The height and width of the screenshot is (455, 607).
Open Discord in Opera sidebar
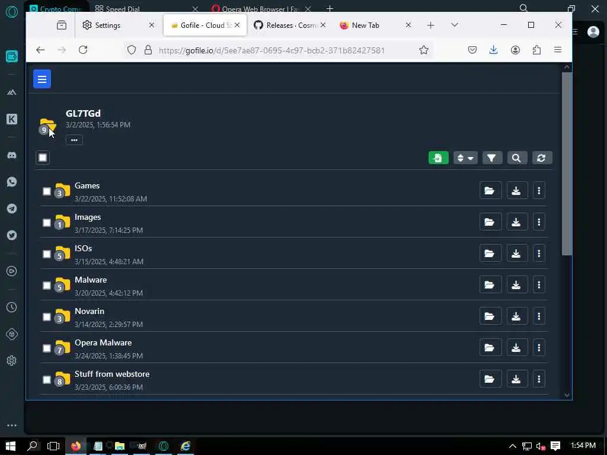pos(12,155)
